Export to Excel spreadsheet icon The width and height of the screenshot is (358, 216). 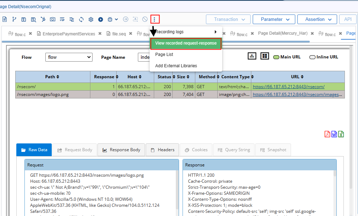coord(341,134)
